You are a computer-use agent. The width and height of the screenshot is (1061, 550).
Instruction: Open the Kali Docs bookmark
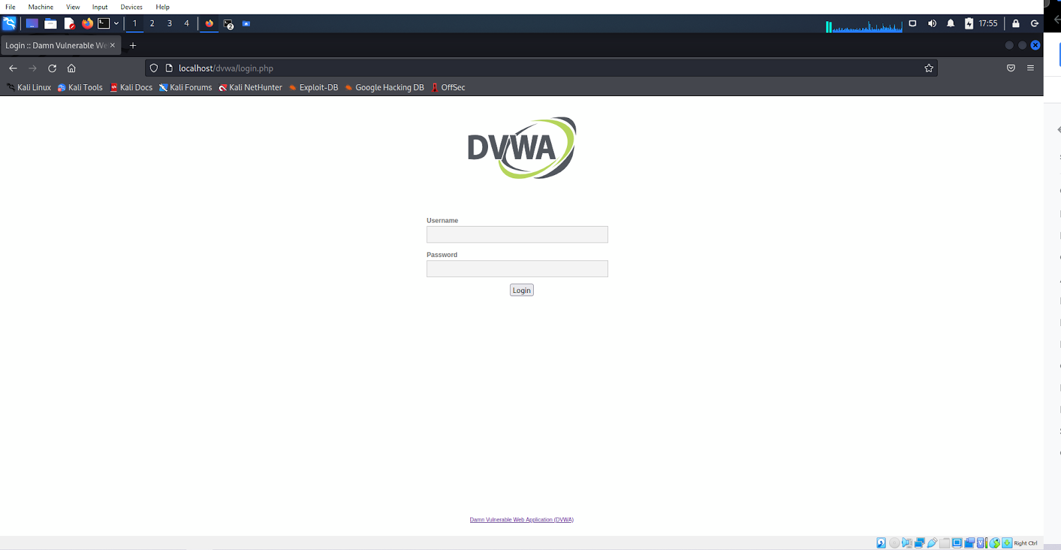pyautogui.click(x=131, y=87)
